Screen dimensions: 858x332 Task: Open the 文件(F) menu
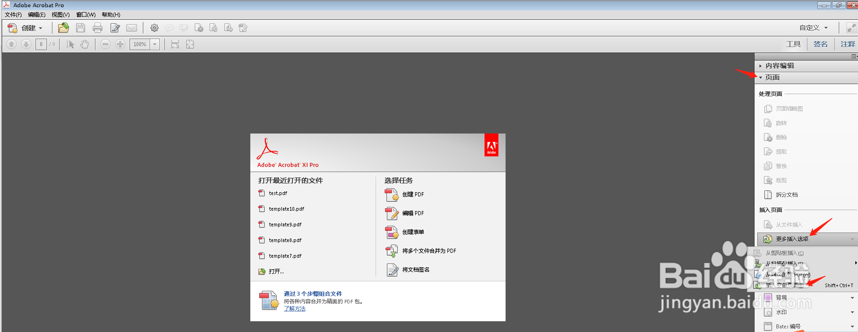(x=13, y=14)
